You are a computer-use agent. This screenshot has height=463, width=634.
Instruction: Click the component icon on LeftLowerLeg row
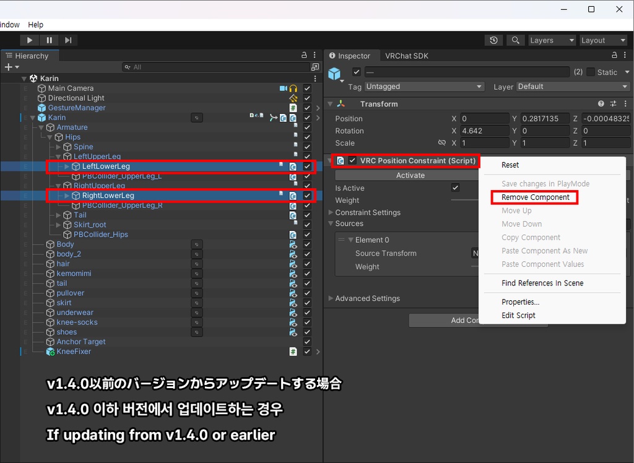(293, 166)
